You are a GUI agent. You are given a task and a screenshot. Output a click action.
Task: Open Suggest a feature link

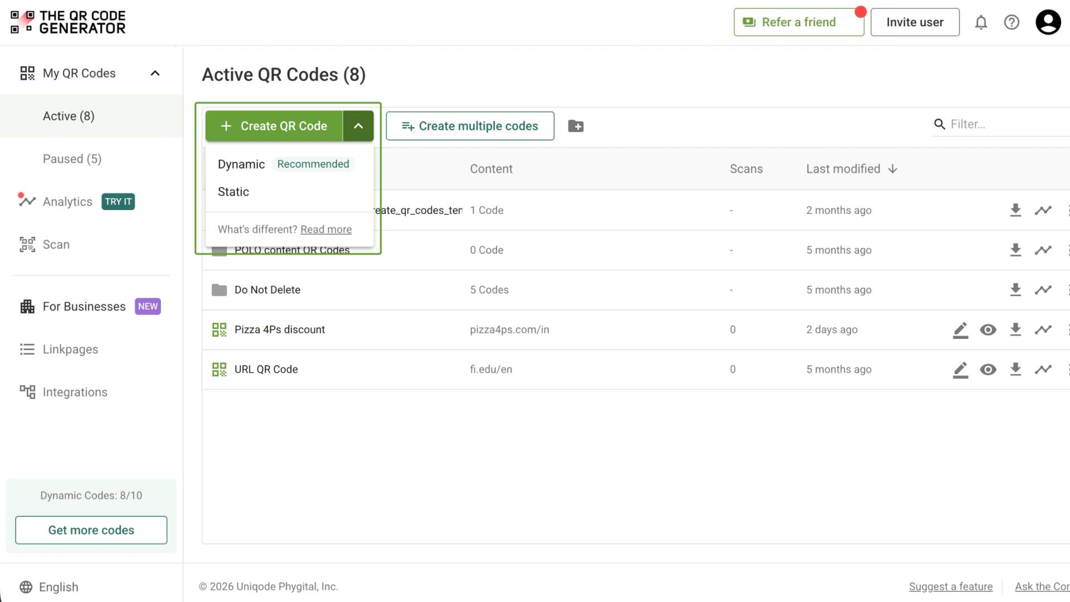point(950,586)
